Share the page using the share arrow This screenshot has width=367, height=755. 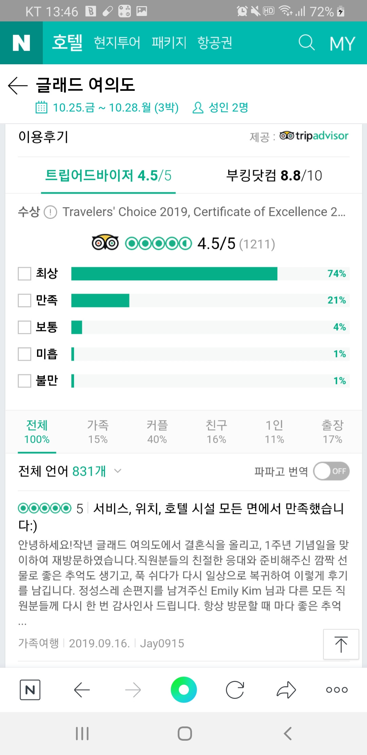pyautogui.click(x=286, y=690)
